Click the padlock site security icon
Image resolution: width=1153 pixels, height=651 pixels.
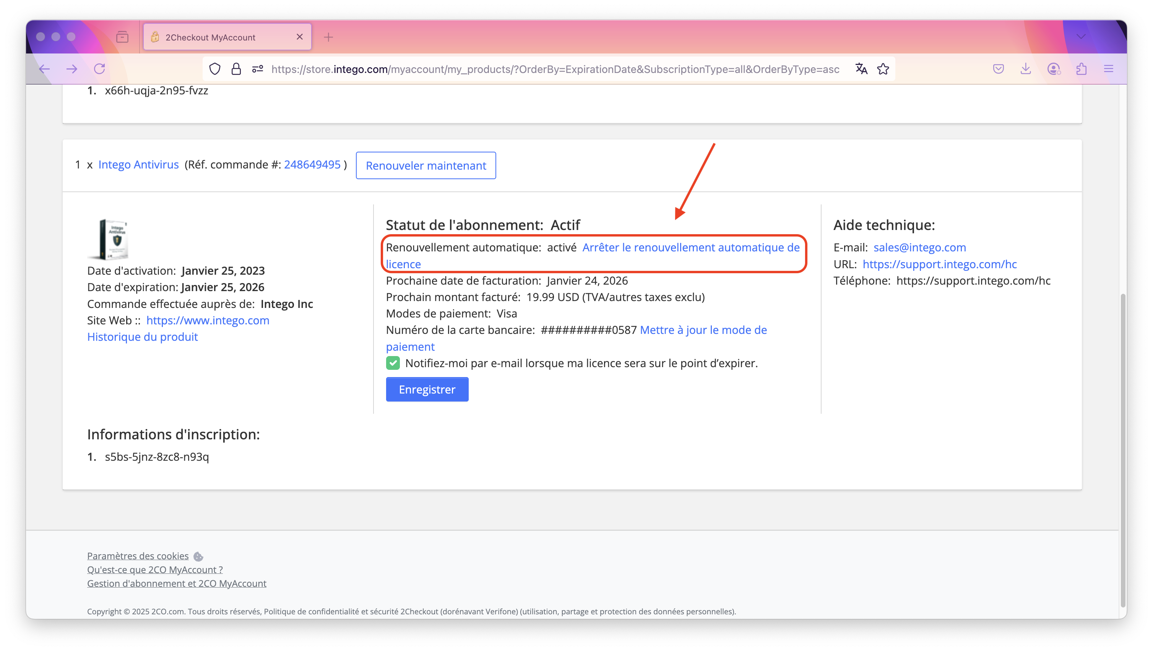click(236, 69)
